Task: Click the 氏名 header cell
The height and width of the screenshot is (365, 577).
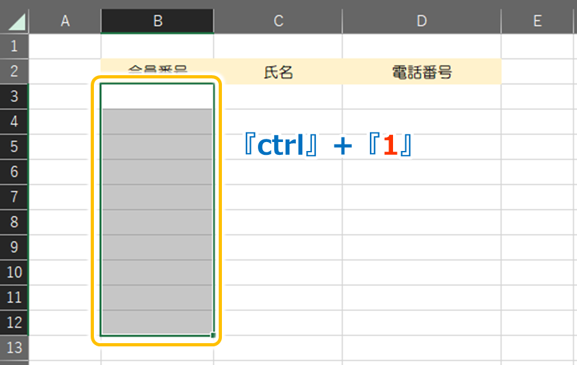Action: [278, 72]
